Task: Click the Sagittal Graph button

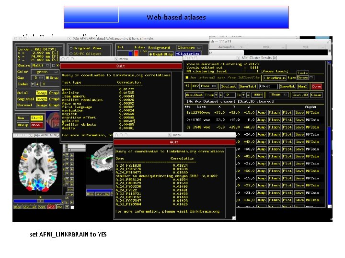Action: coord(54,99)
